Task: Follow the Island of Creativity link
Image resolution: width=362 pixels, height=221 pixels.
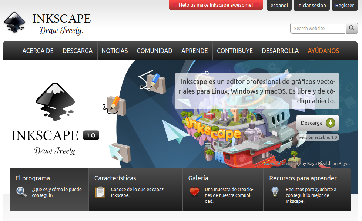Action: coord(282,164)
